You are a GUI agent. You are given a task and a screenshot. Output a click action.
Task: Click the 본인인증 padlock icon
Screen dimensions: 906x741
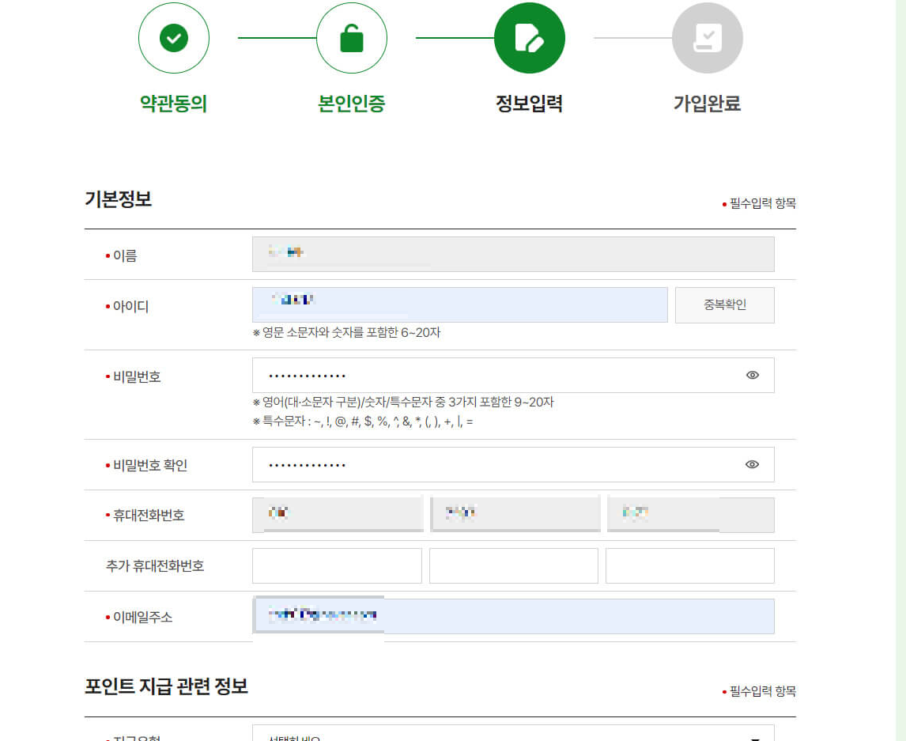[x=352, y=38]
